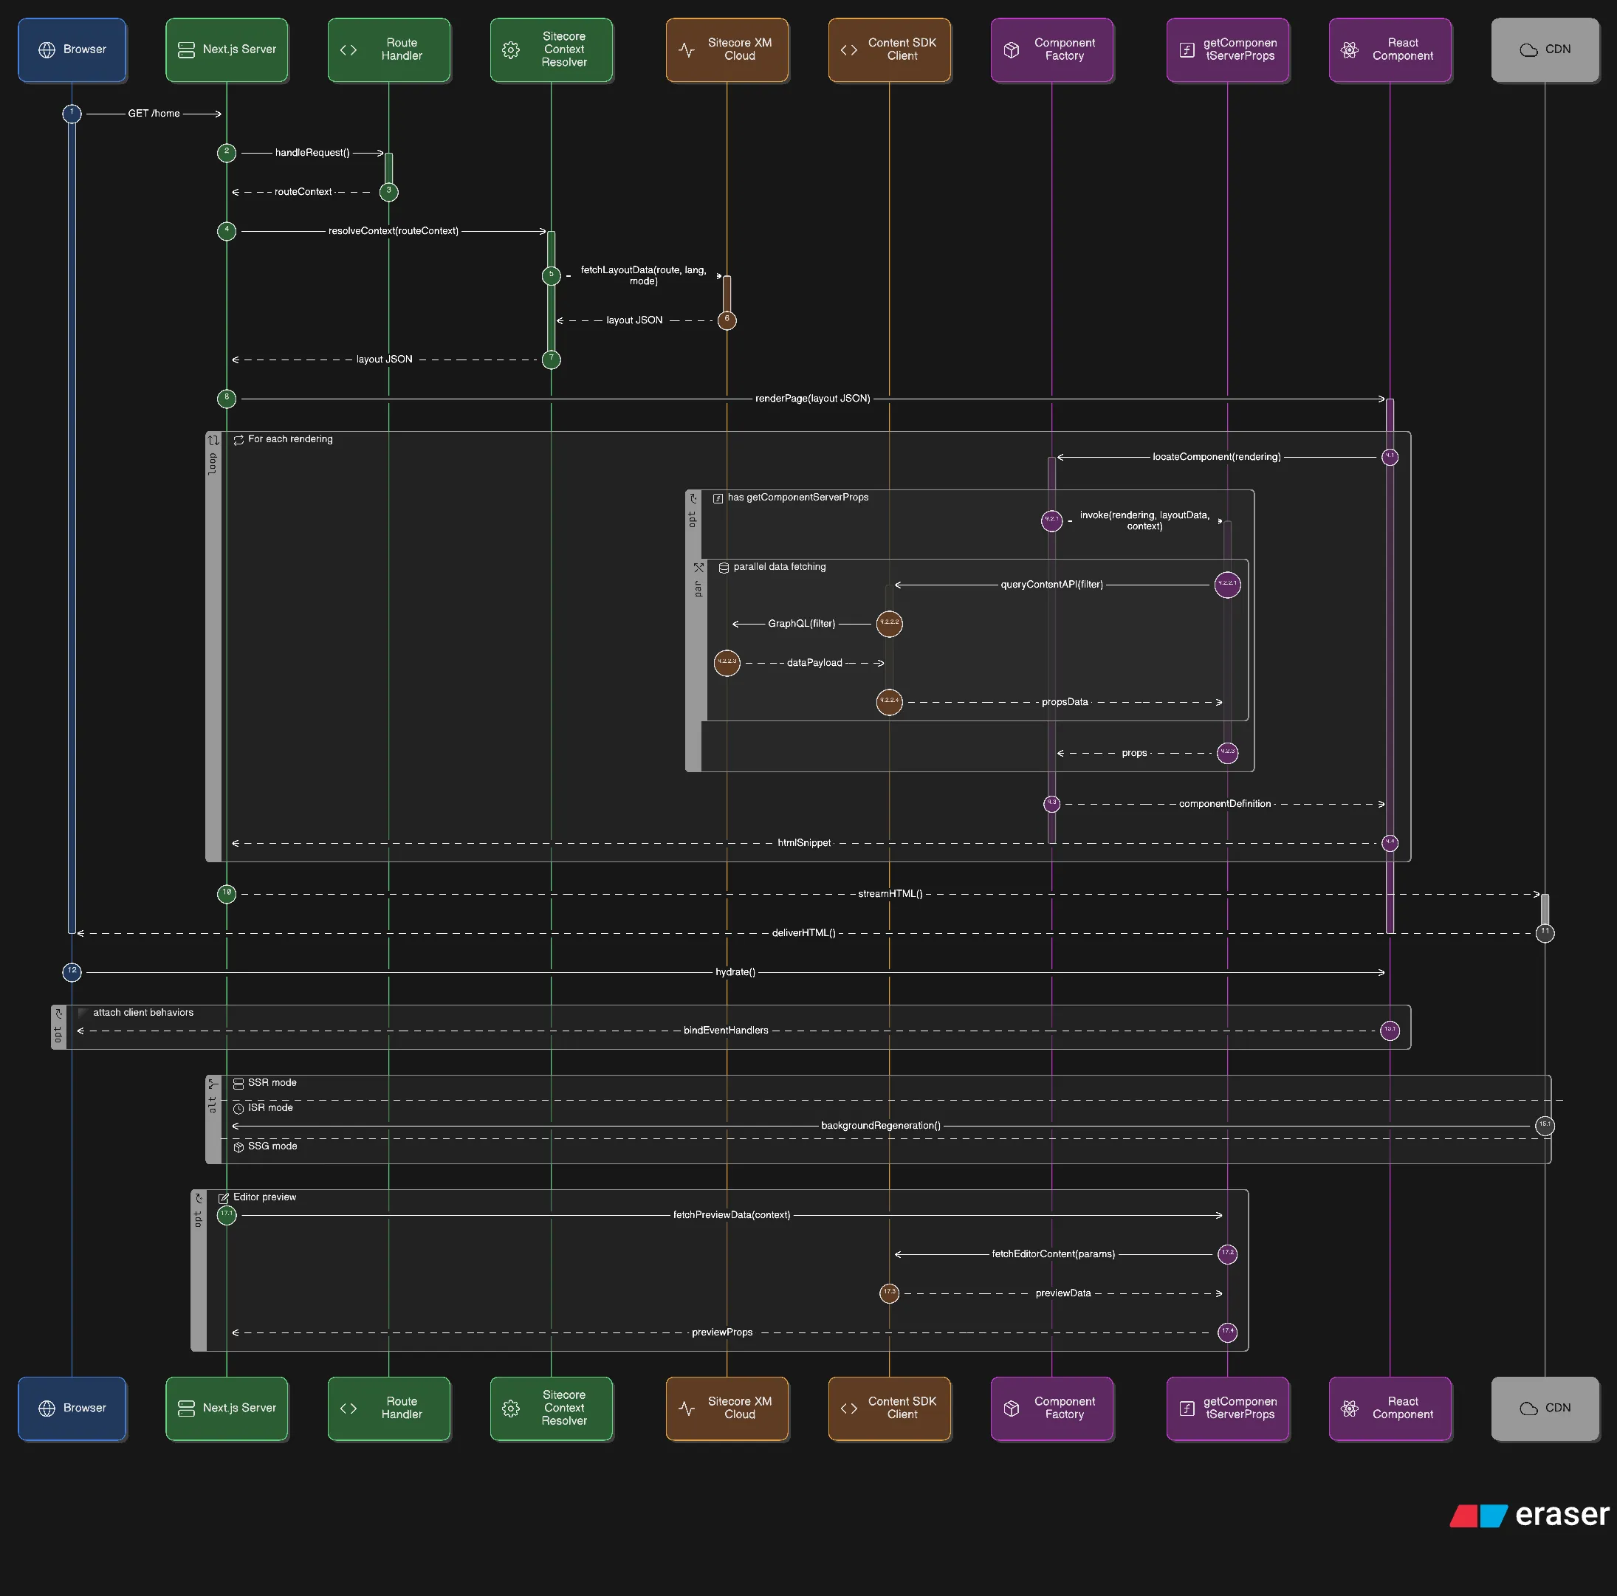This screenshot has height=1596, width=1617.
Task: Click the code icon in top Content SDK Client box
Action: [848, 50]
